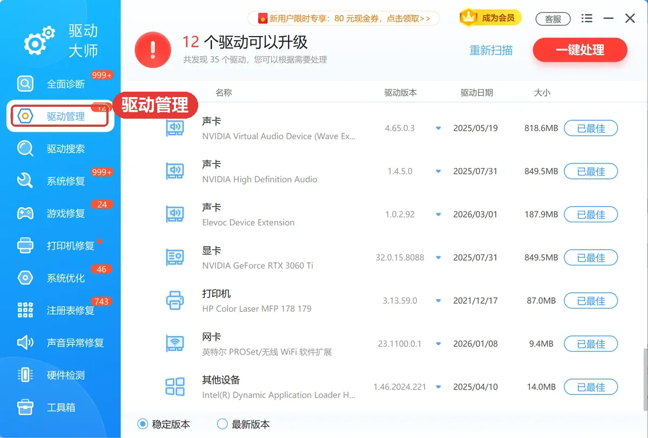Open the hamburger menu icon next to 客服
The image size is (648, 438).
point(587,18)
